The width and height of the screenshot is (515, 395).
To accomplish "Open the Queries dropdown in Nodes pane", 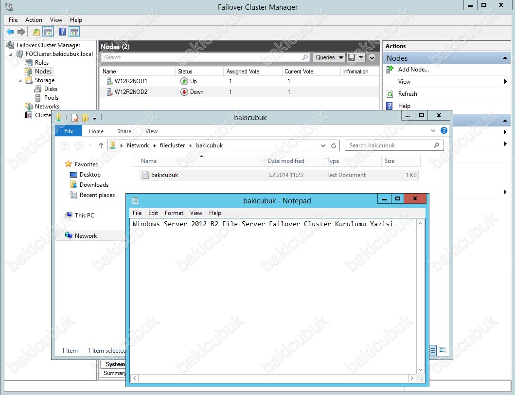I will [x=329, y=57].
